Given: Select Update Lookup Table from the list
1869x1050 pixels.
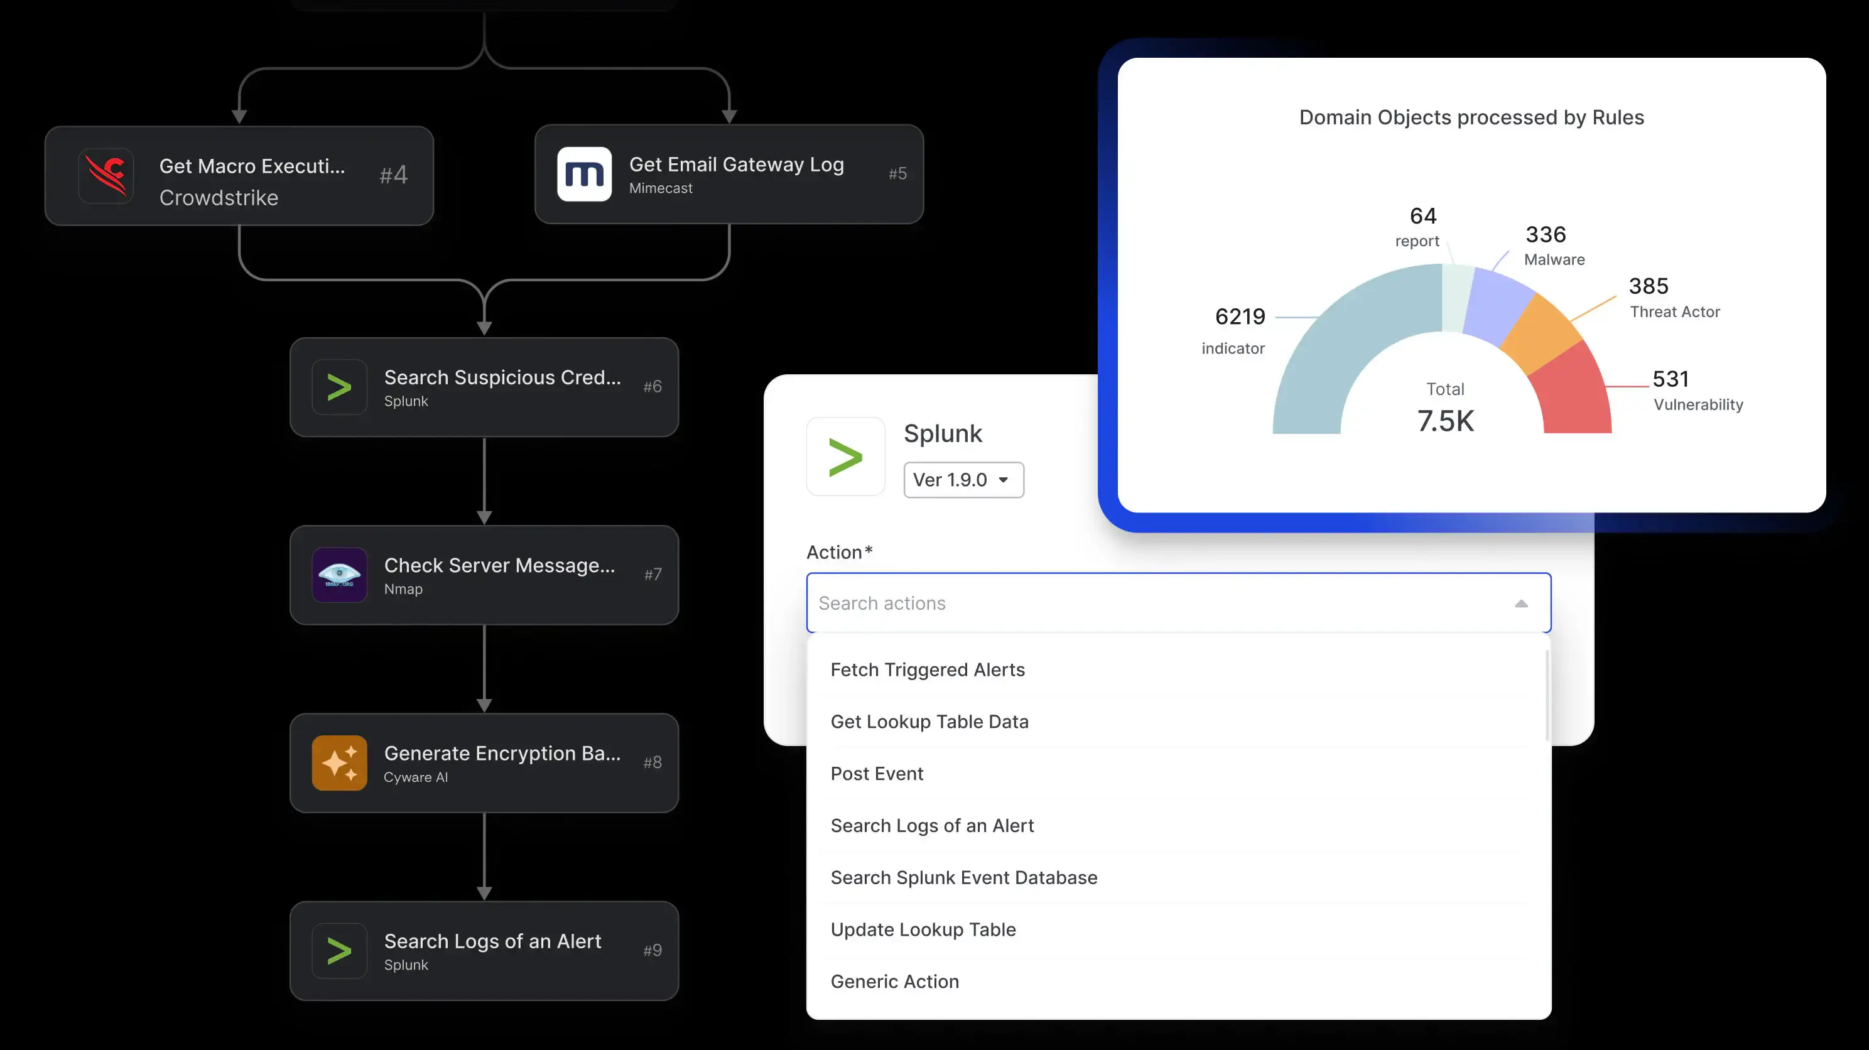Looking at the screenshot, I should tap(923, 929).
